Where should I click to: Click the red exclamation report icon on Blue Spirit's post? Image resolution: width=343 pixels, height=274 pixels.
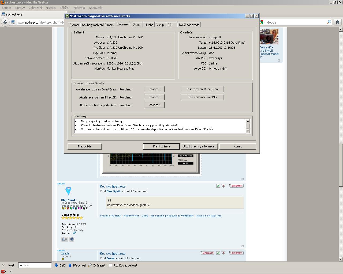[x=223, y=186]
